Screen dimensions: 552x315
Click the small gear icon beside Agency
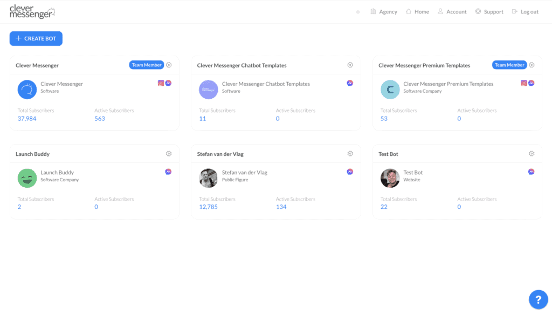[x=358, y=11]
